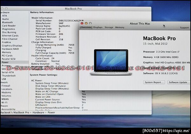Open Volumes network entry

[x=6, y=96]
